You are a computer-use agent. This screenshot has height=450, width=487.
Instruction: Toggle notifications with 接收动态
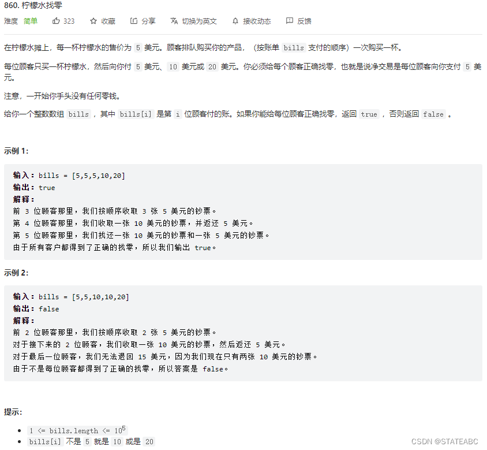[x=257, y=21]
